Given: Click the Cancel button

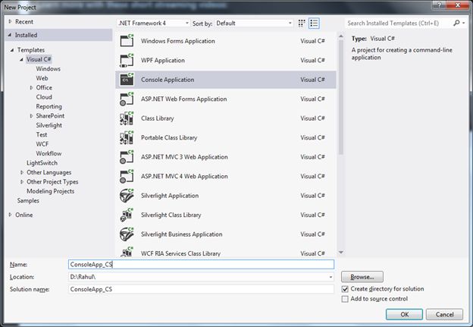Looking at the screenshot, I should tap(444, 314).
